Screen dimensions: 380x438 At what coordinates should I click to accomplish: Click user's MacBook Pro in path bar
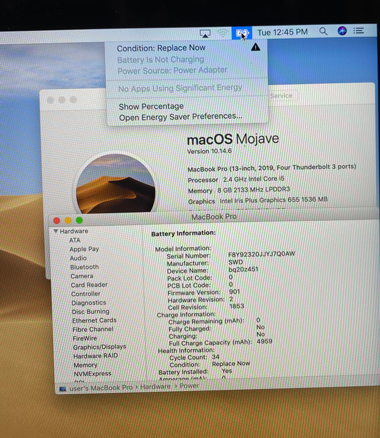point(101,388)
